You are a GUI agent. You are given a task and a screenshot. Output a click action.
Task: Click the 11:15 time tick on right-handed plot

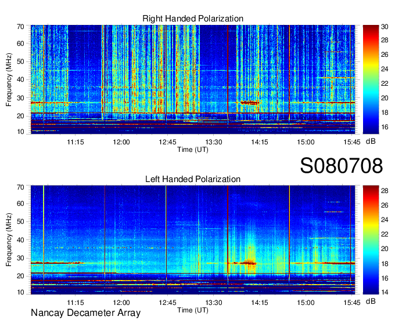76,142
